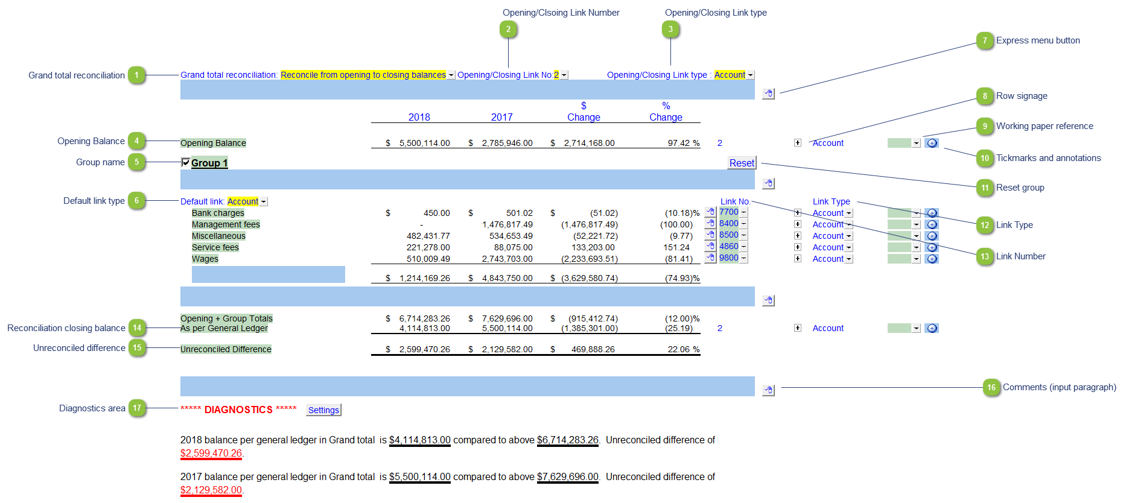Open Link Type dropdown on Management fees row
This screenshot has width=1126, height=503.
[848, 225]
